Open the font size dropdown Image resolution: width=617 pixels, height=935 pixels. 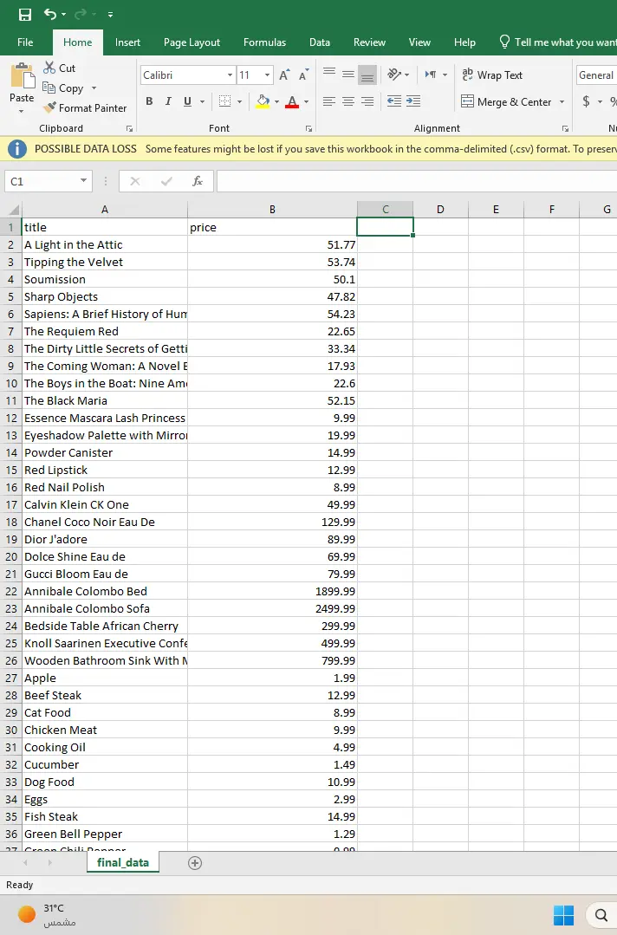(267, 75)
